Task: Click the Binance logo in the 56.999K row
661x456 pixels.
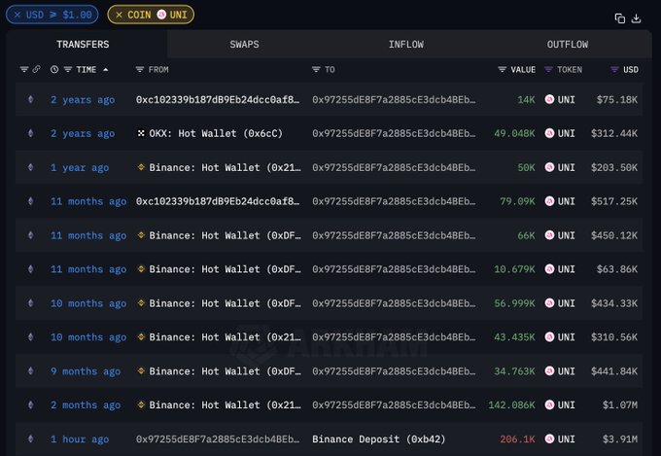Action: [x=141, y=303]
